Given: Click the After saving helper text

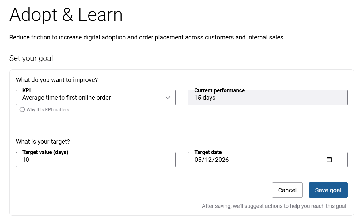Looking at the screenshot, I should click(x=275, y=206).
